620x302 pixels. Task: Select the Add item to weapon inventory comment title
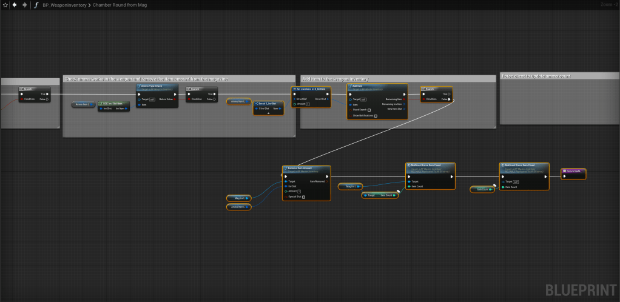coord(335,79)
